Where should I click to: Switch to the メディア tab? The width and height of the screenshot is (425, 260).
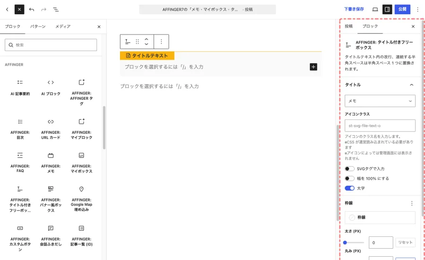click(63, 26)
